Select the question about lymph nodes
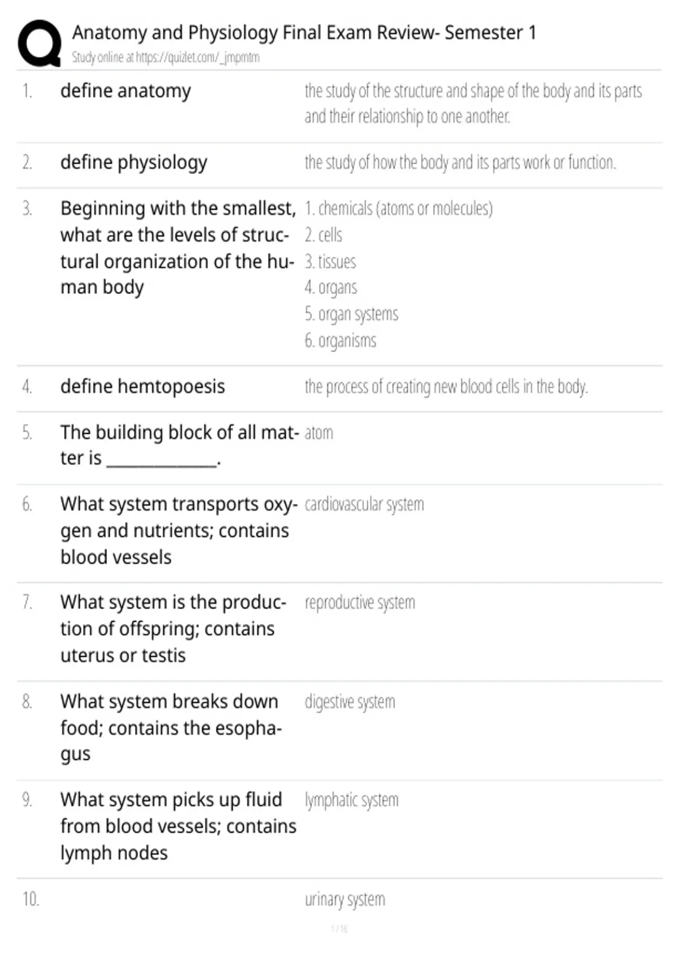678x960 pixels. [x=179, y=826]
